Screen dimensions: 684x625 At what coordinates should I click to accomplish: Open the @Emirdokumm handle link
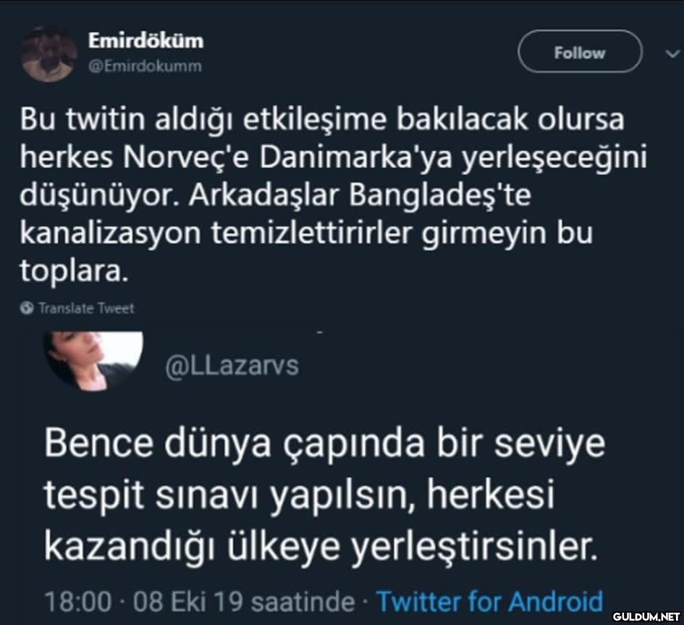[145, 67]
